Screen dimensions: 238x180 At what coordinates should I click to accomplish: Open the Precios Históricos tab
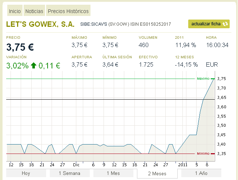point(68,11)
